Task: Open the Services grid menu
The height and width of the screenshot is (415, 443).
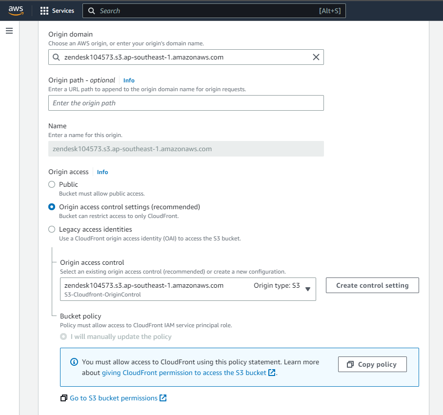Action: pos(57,11)
